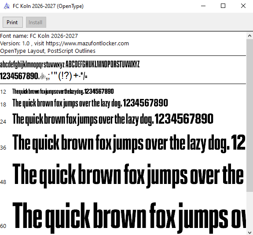Screen dimensions: 253x235
Task: Open the font viewer icon in title bar
Action: (x=7, y=6)
